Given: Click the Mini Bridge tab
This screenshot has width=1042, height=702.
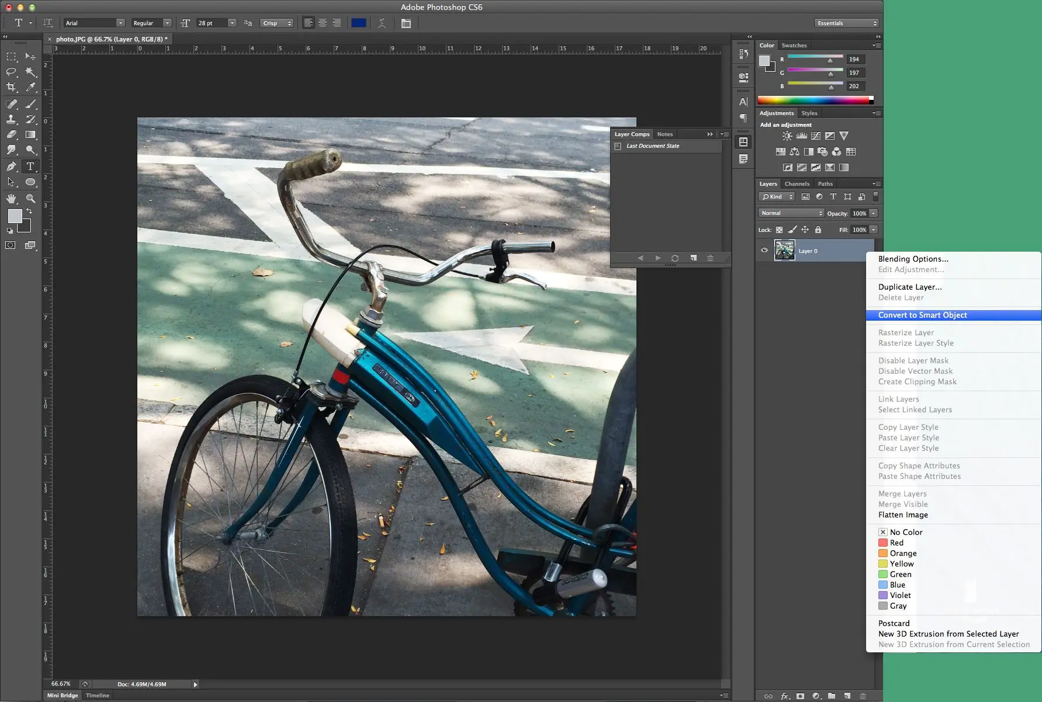Looking at the screenshot, I should click(63, 695).
